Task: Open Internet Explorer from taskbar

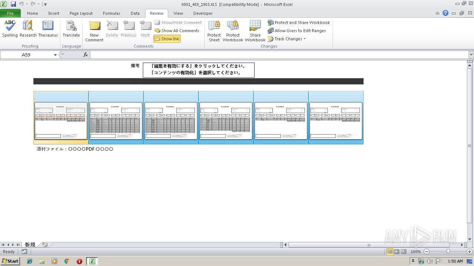Action: 30,261
